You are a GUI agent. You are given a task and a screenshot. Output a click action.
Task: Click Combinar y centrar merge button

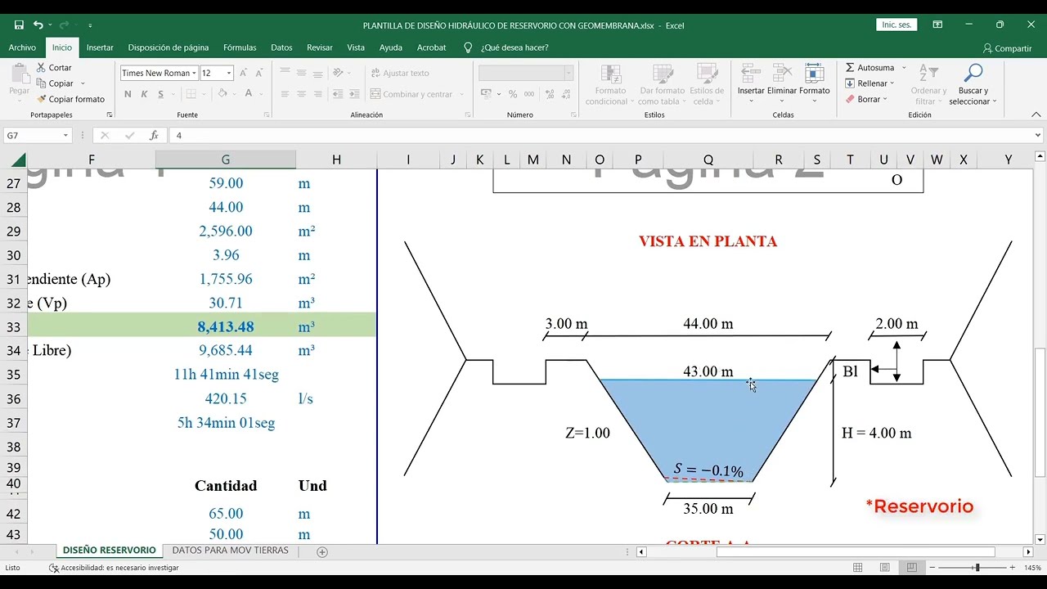click(411, 94)
